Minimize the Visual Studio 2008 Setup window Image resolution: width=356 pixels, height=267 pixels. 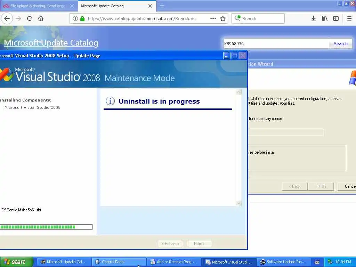tap(227, 56)
